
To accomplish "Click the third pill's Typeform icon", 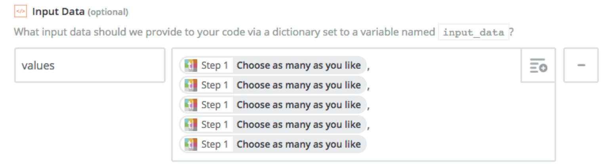I will pos(191,105).
